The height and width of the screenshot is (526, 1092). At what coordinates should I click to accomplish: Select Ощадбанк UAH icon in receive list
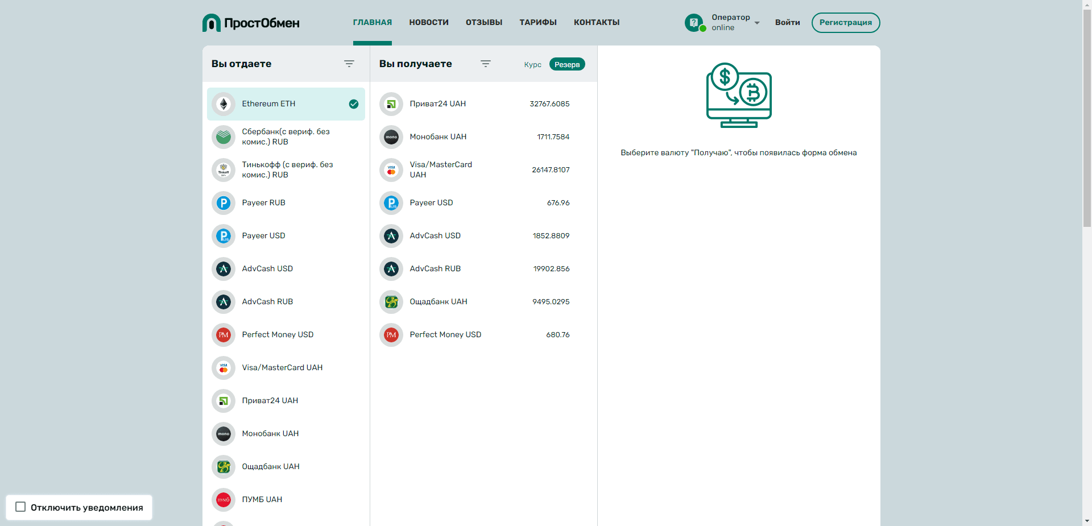(391, 302)
